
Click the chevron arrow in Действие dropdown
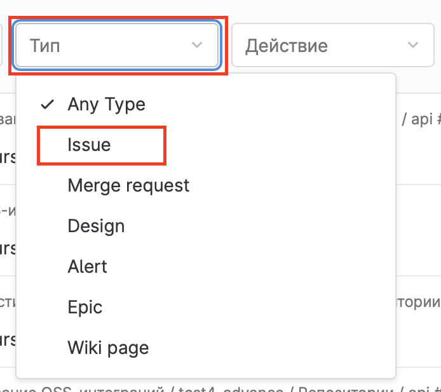click(x=413, y=45)
